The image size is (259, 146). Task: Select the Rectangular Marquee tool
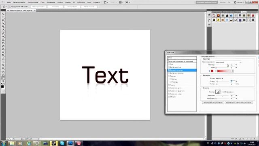click(3, 17)
